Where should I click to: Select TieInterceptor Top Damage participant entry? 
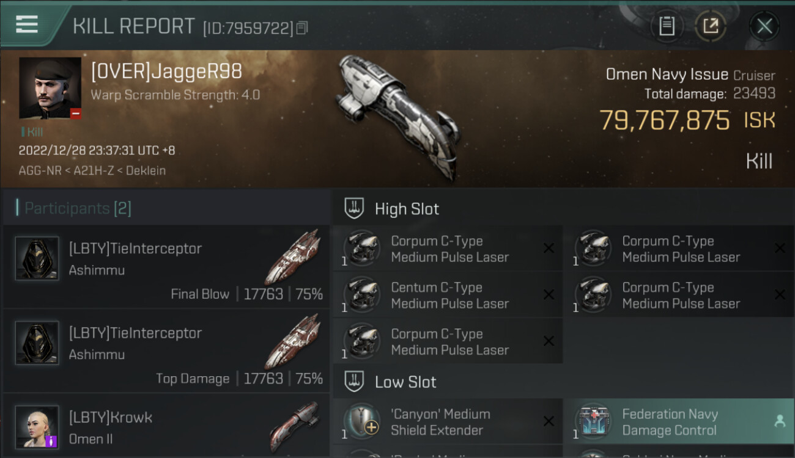166,351
